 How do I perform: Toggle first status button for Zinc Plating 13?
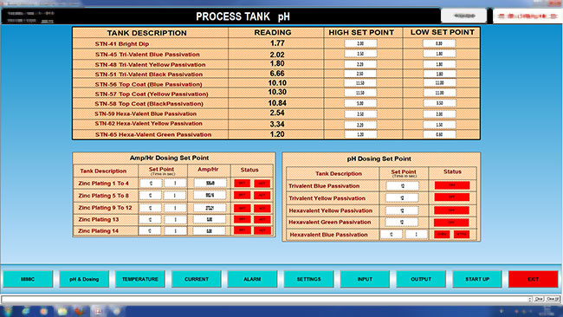[x=242, y=219]
